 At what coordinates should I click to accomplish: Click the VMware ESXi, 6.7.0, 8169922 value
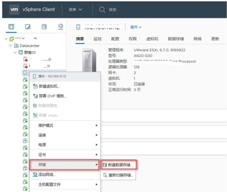click(159, 50)
